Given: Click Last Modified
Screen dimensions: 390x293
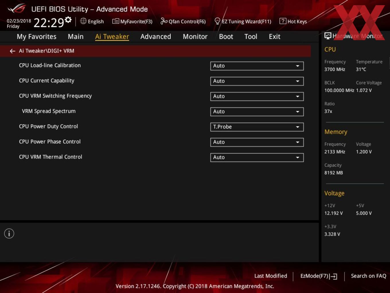Looking at the screenshot, I should [x=271, y=276].
